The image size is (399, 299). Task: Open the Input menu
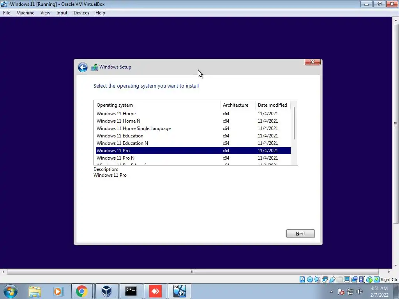pyautogui.click(x=62, y=13)
